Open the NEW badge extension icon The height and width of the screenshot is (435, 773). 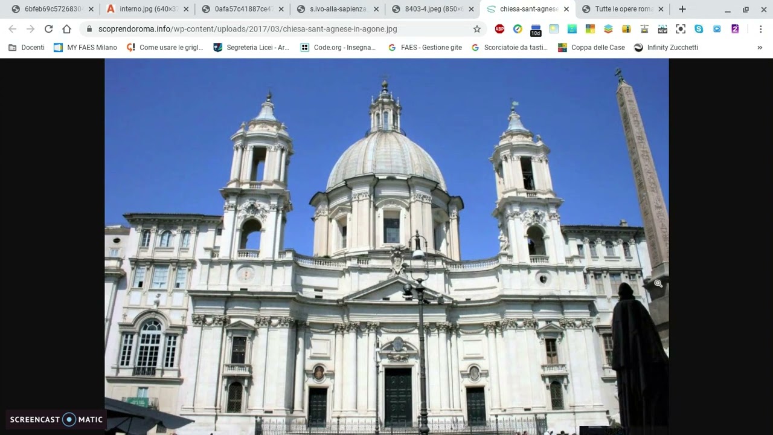[662, 29]
